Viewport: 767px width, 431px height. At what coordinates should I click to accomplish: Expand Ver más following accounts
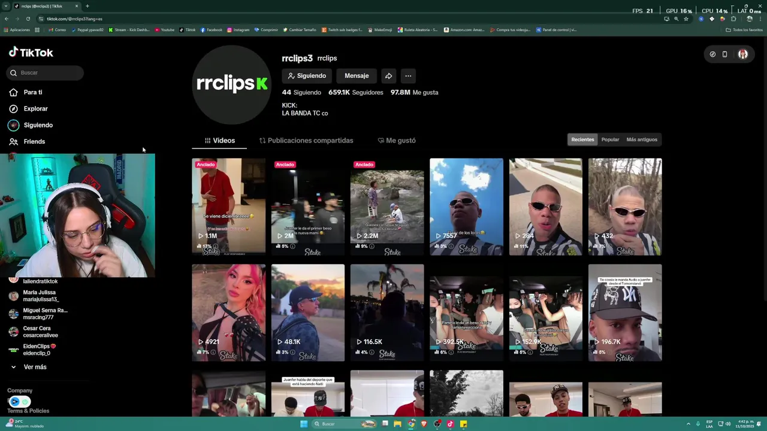pos(28,367)
